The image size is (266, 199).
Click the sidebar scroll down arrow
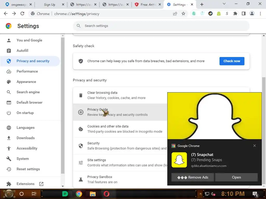pos(63,186)
